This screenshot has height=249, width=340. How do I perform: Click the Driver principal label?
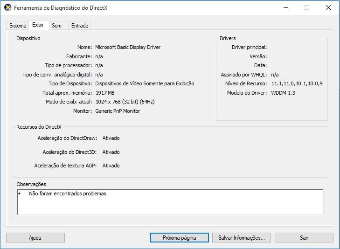(x=249, y=47)
